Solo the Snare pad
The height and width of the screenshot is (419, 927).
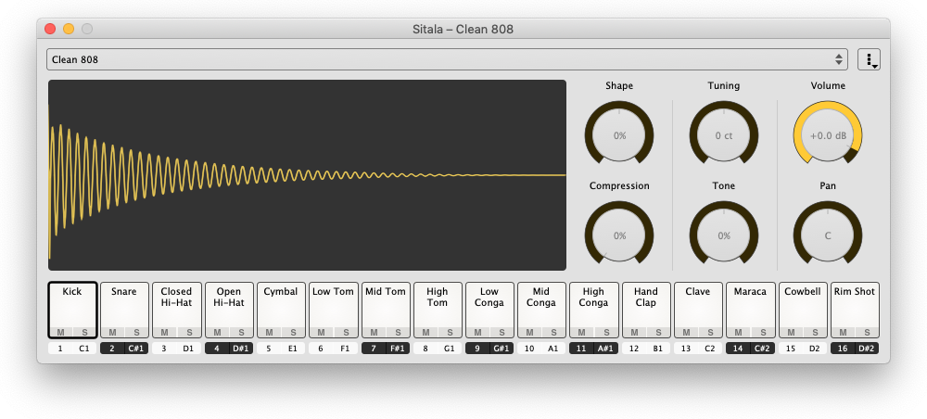point(136,332)
